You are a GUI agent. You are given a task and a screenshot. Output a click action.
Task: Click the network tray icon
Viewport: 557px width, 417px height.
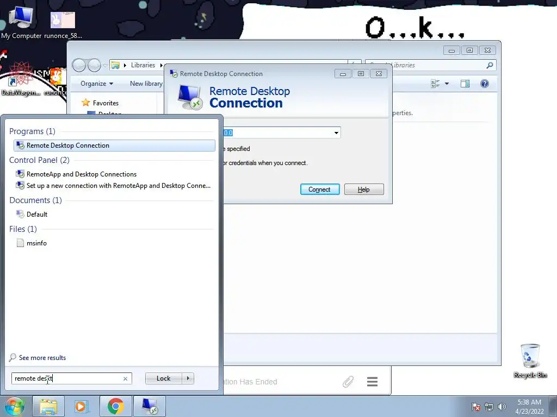tap(489, 407)
